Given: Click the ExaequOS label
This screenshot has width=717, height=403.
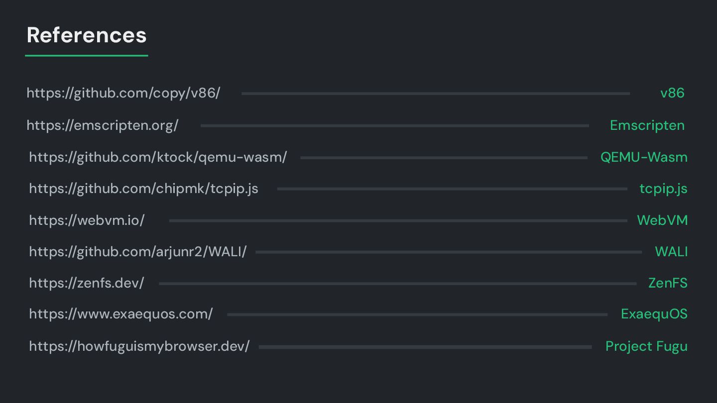Looking at the screenshot, I should pyautogui.click(x=654, y=314).
